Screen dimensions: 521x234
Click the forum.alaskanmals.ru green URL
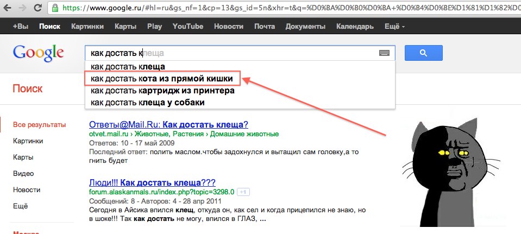tap(161, 192)
